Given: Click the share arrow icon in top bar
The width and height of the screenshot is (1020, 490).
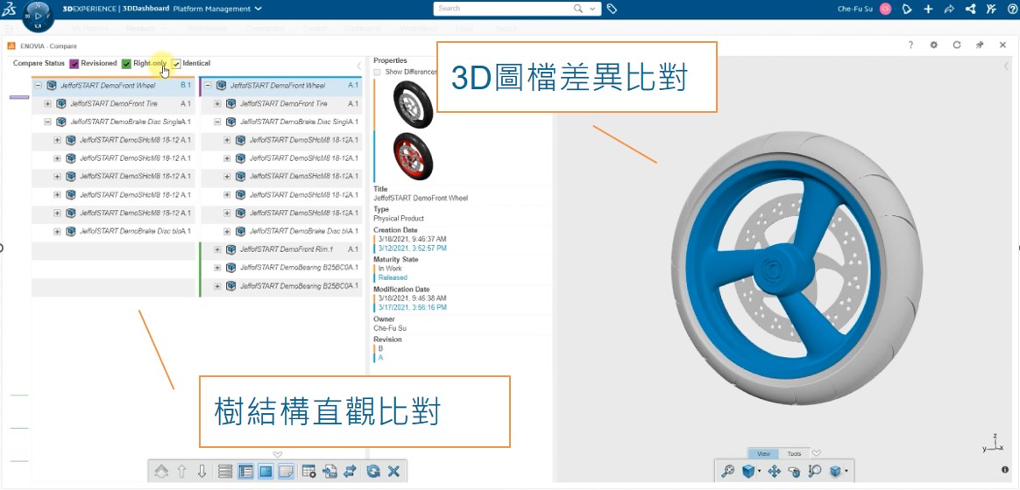Looking at the screenshot, I should pos(949,9).
